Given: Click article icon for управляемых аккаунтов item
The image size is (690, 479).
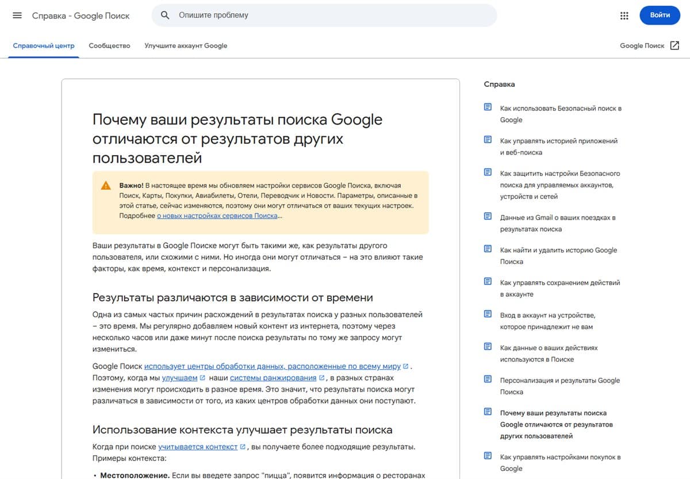Looking at the screenshot, I should (488, 172).
